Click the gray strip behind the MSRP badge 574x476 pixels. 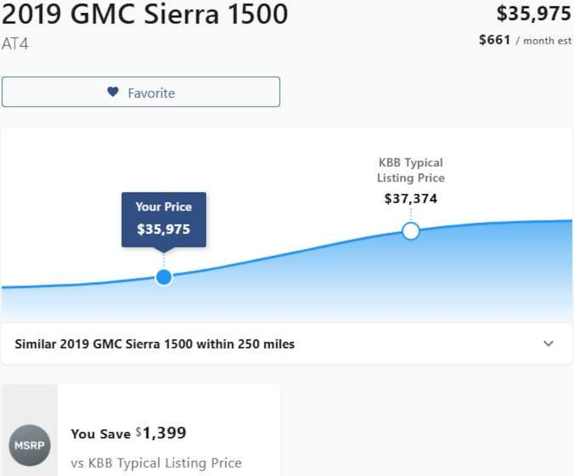point(29,404)
